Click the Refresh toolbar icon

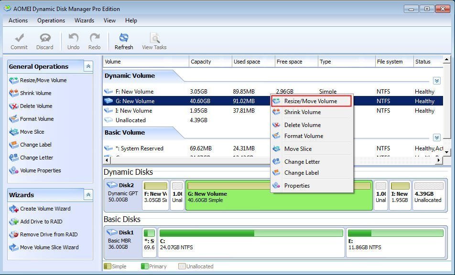coord(124,38)
